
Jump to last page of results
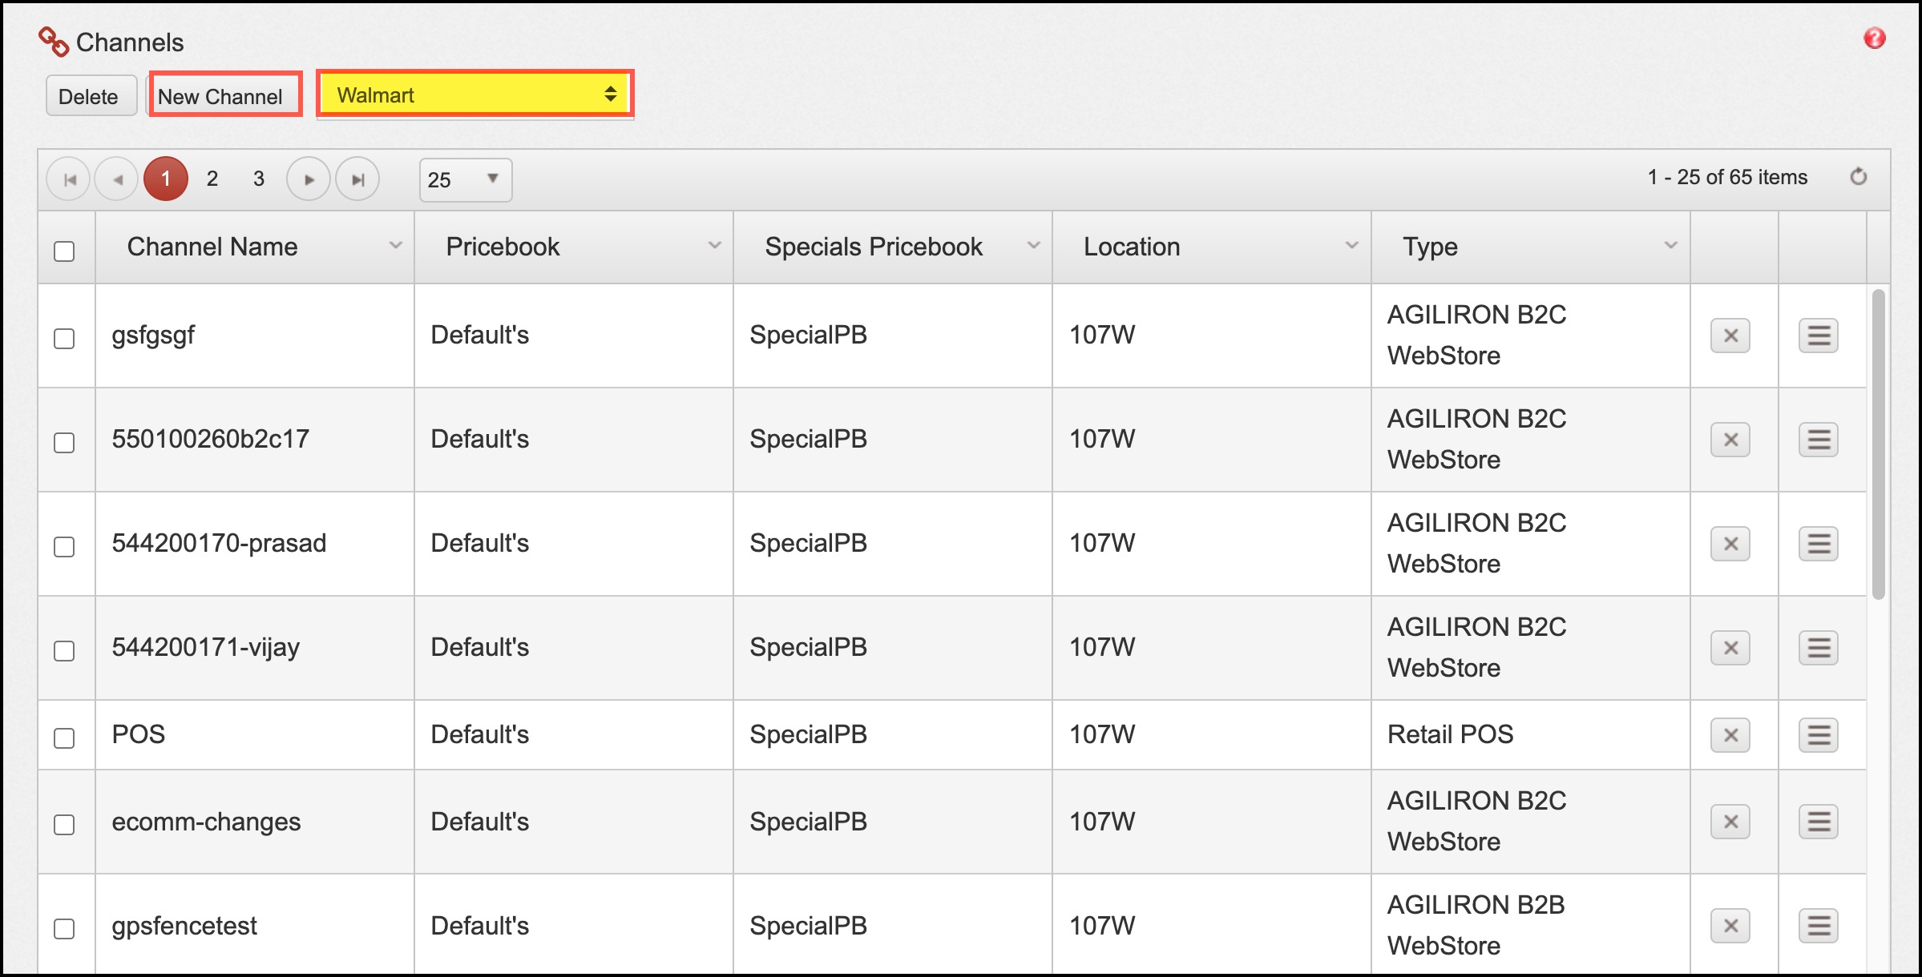pos(357,179)
